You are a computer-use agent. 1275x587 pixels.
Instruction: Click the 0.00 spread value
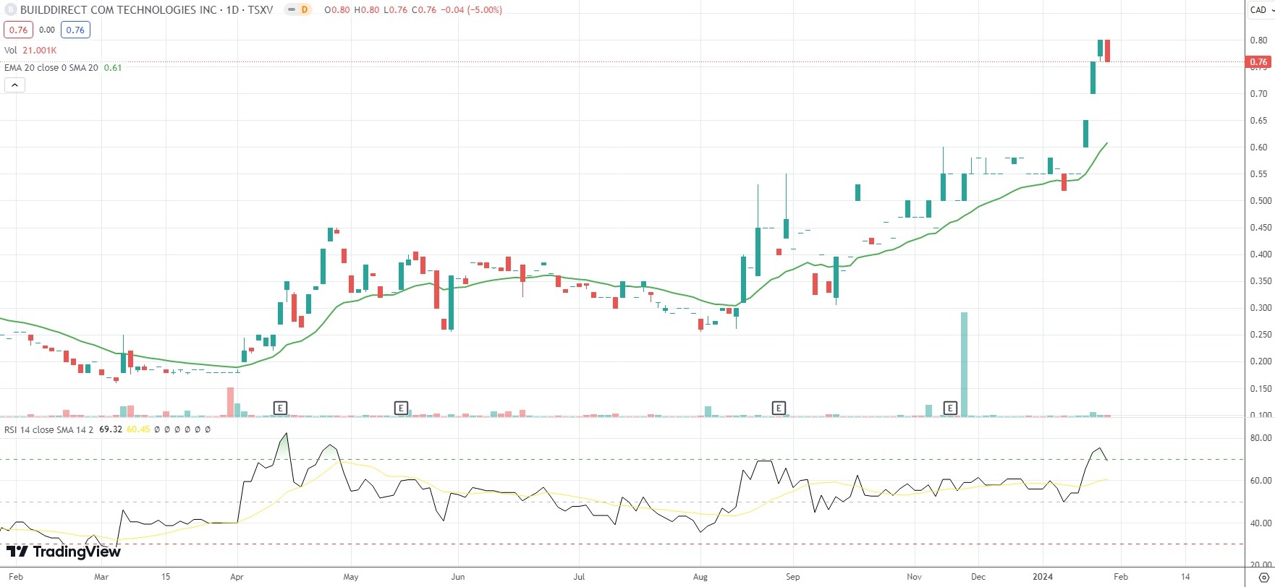(47, 30)
